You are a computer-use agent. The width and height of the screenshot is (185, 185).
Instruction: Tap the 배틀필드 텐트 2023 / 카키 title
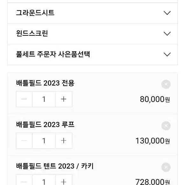(55, 166)
